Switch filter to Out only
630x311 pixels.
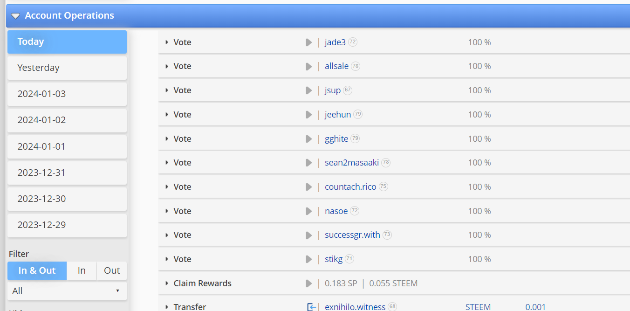pos(112,271)
